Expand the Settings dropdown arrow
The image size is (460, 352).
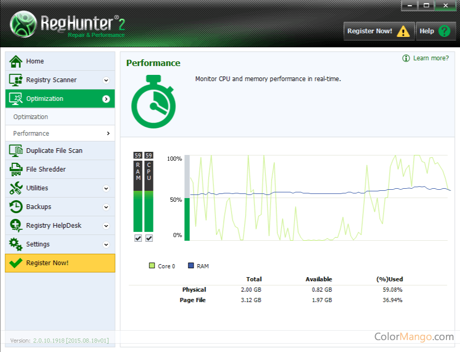106,245
